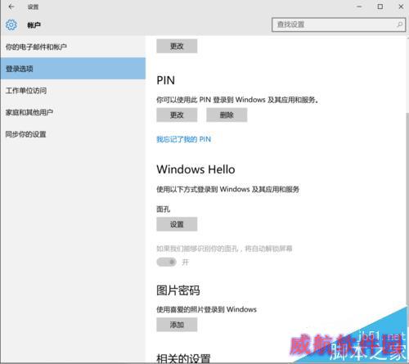Close the settings window
The image size is (409, 364).
(401, 7)
